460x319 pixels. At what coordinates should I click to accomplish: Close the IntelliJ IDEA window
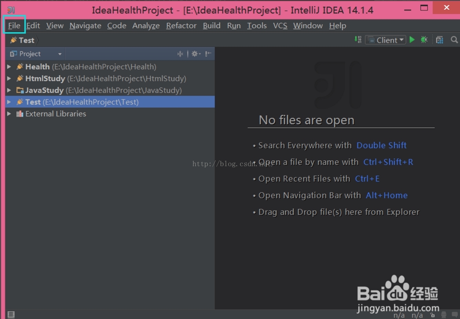[446, 7]
